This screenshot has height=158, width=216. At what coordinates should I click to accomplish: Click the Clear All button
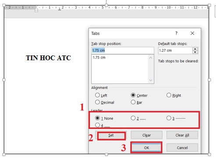[182, 135]
